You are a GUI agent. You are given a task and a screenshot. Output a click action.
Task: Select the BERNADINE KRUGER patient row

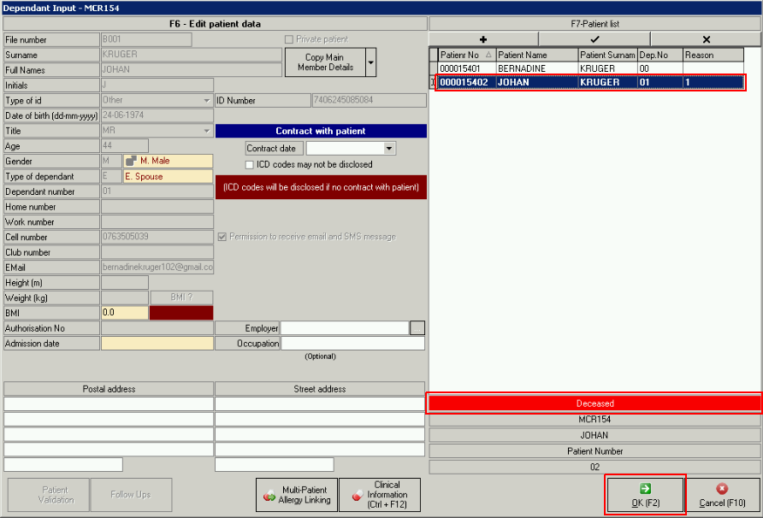[591, 68]
